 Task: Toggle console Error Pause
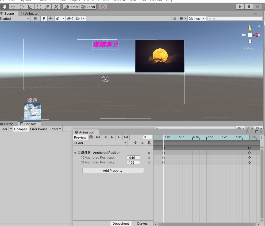[39, 129]
